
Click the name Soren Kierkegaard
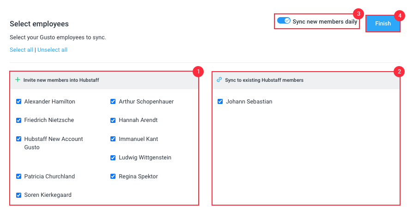(x=48, y=195)
